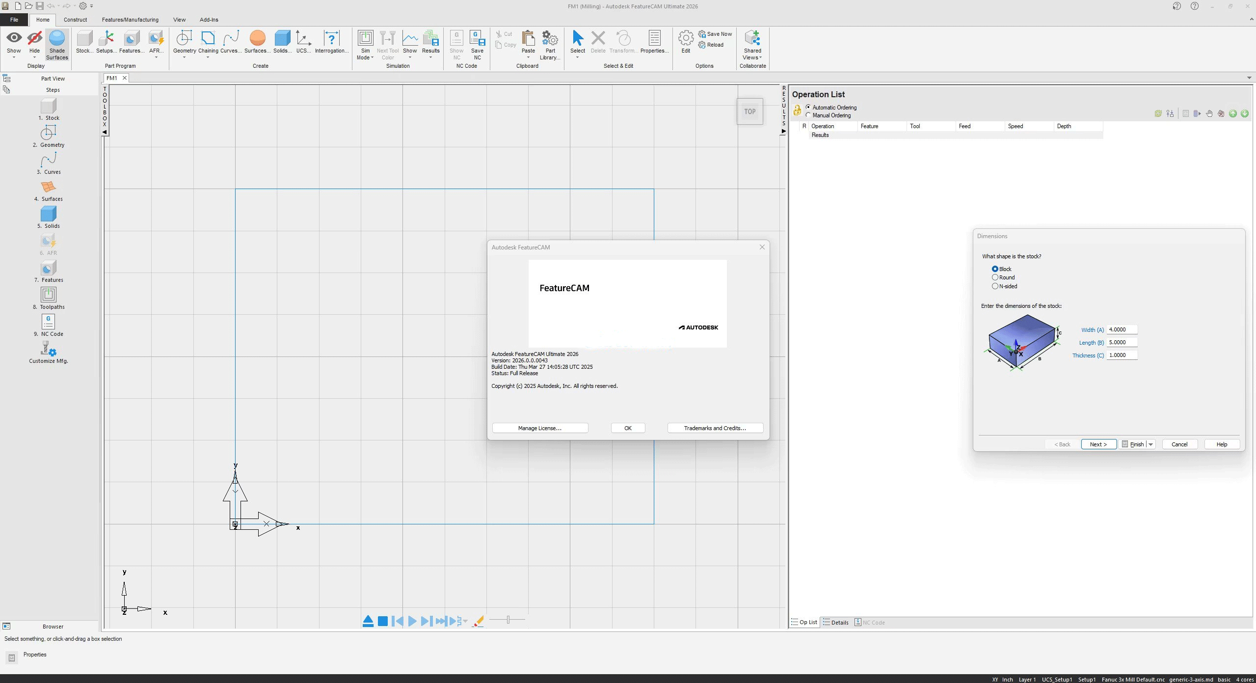Enable Shade Surfaces display
This screenshot has height=683, width=1256.
point(56,44)
